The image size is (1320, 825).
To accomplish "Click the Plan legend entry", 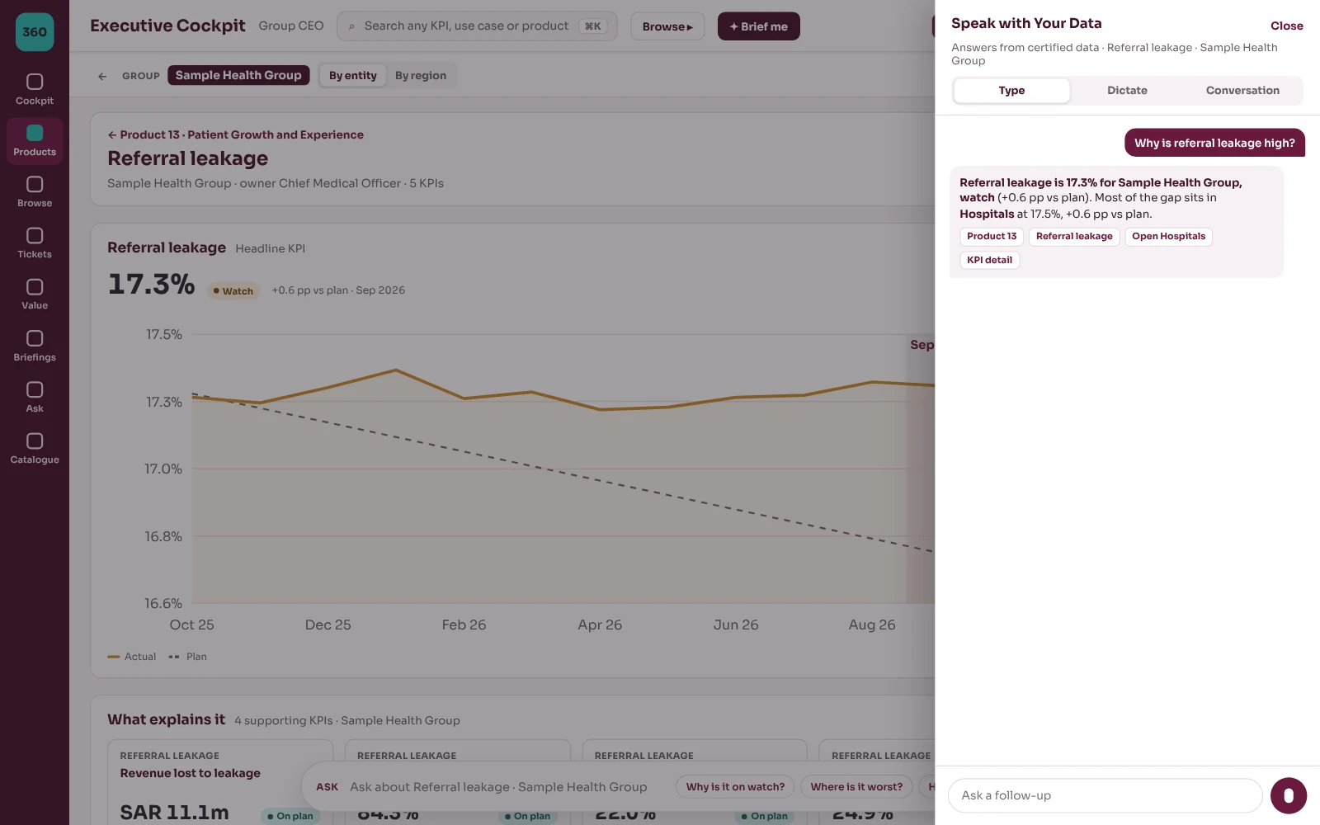I will pyautogui.click(x=187, y=658).
